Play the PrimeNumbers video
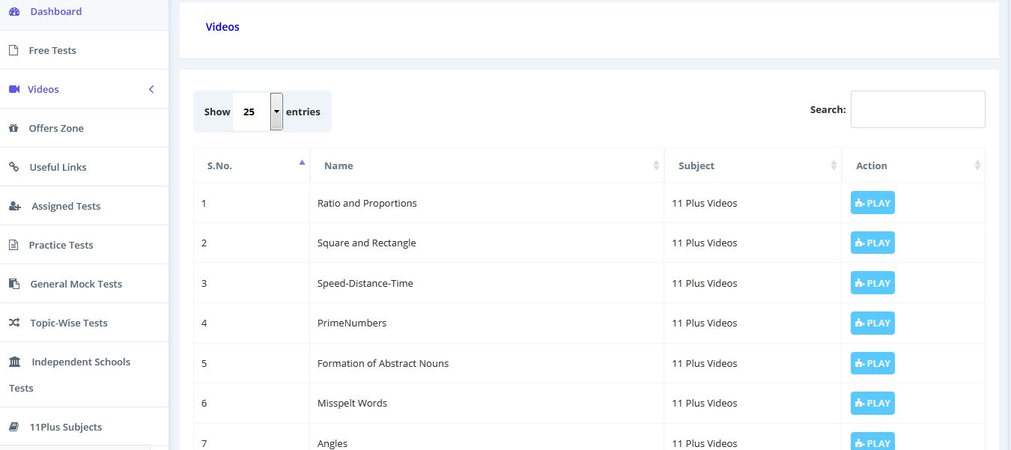Screen dimensions: 1011x450 point(872,323)
